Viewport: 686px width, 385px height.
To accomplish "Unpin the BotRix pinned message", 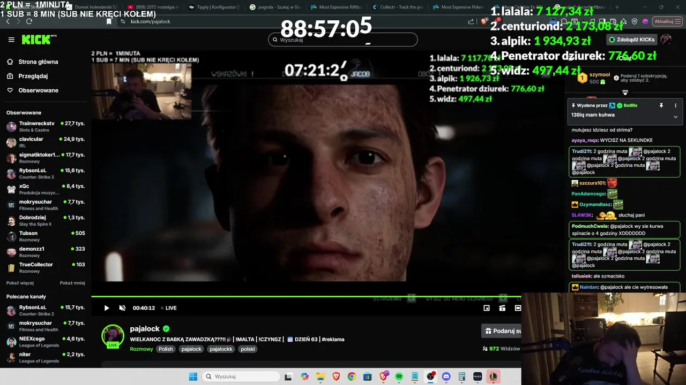I will (x=661, y=106).
